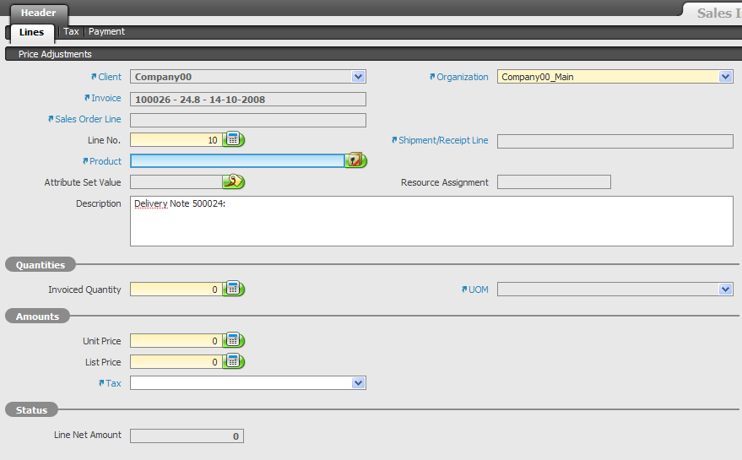Expand the Client dropdown

[358, 77]
